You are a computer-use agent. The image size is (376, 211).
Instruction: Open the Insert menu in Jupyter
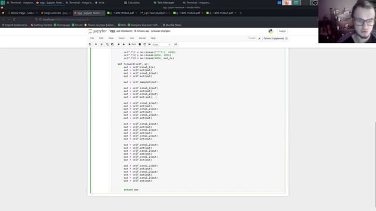(x=122, y=38)
